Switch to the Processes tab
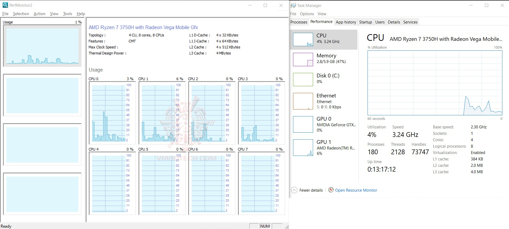 pyautogui.click(x=299, y=22)
